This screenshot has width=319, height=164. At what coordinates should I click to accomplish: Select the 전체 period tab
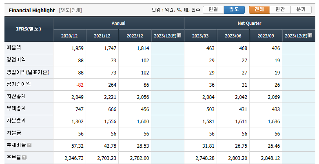(259, 9)
